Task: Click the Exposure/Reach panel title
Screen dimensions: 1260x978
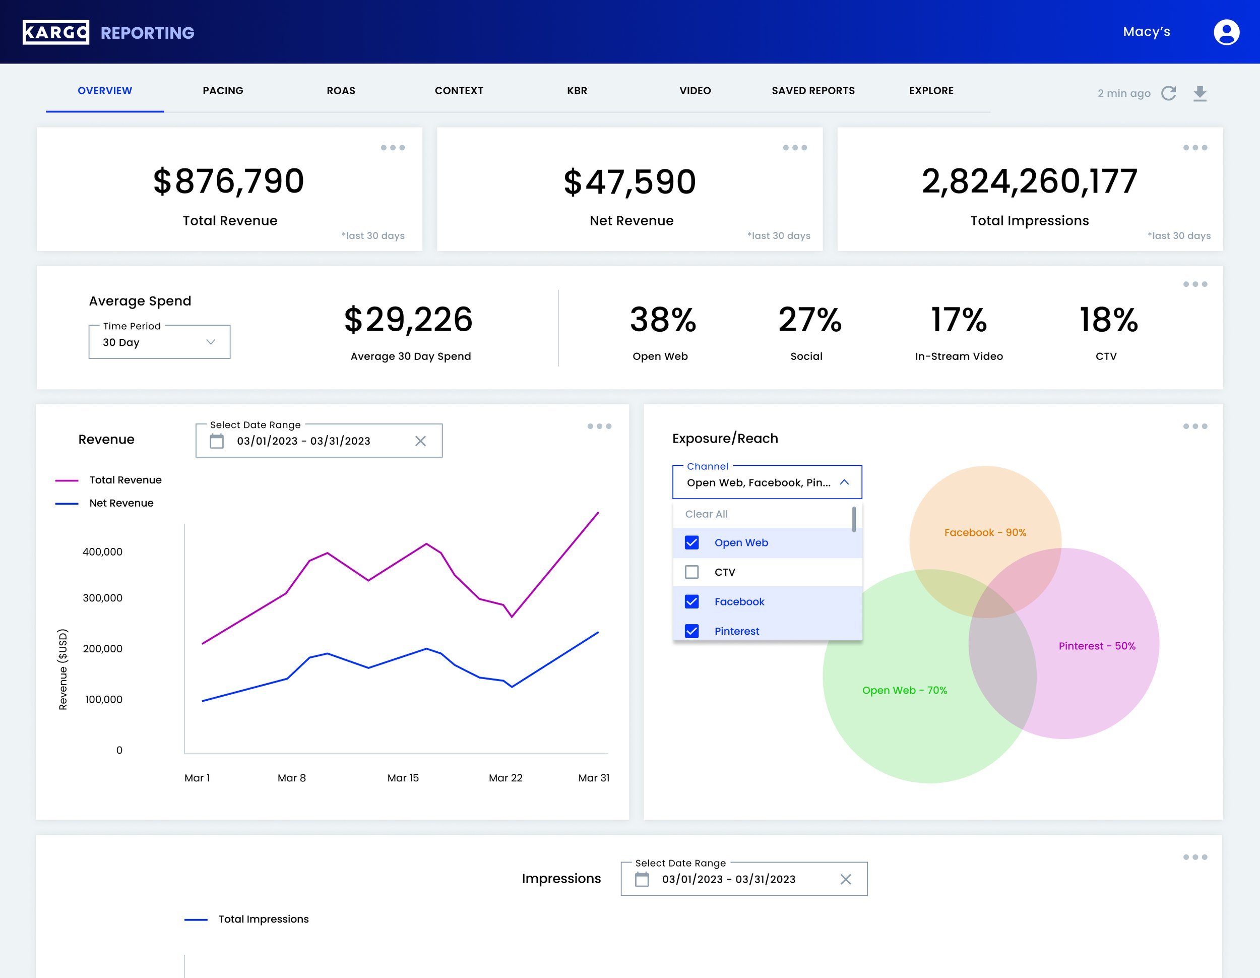Action: click(x=725, y=439)
